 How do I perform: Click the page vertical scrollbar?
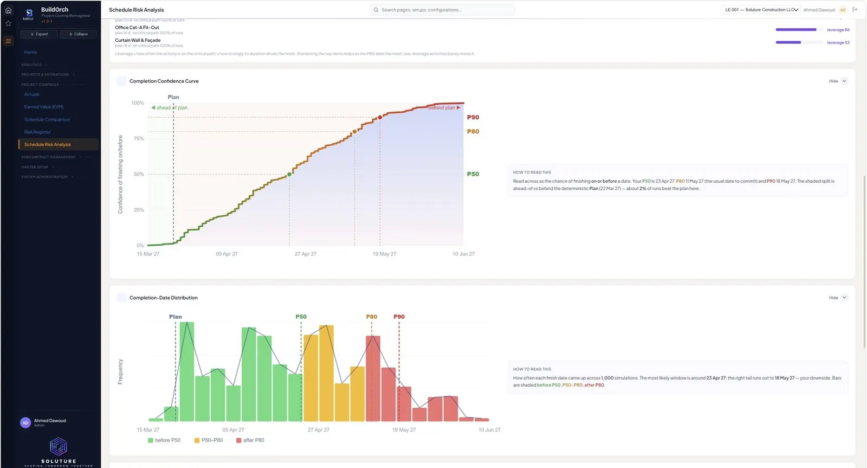pyautogui.click(x=864, y=261)
